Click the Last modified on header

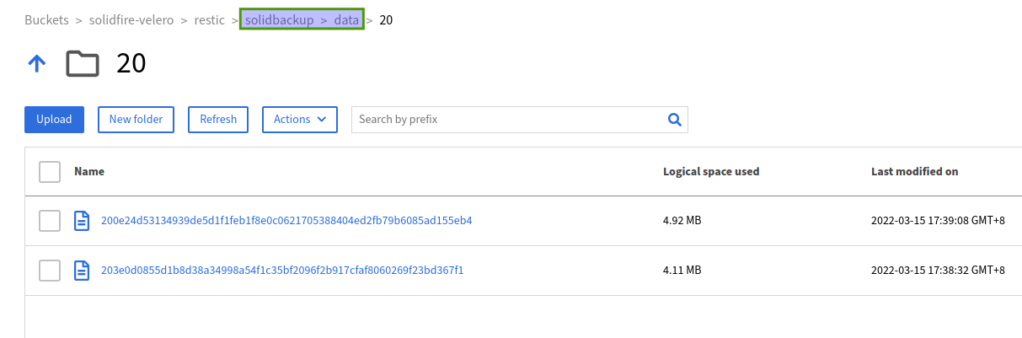914,171
